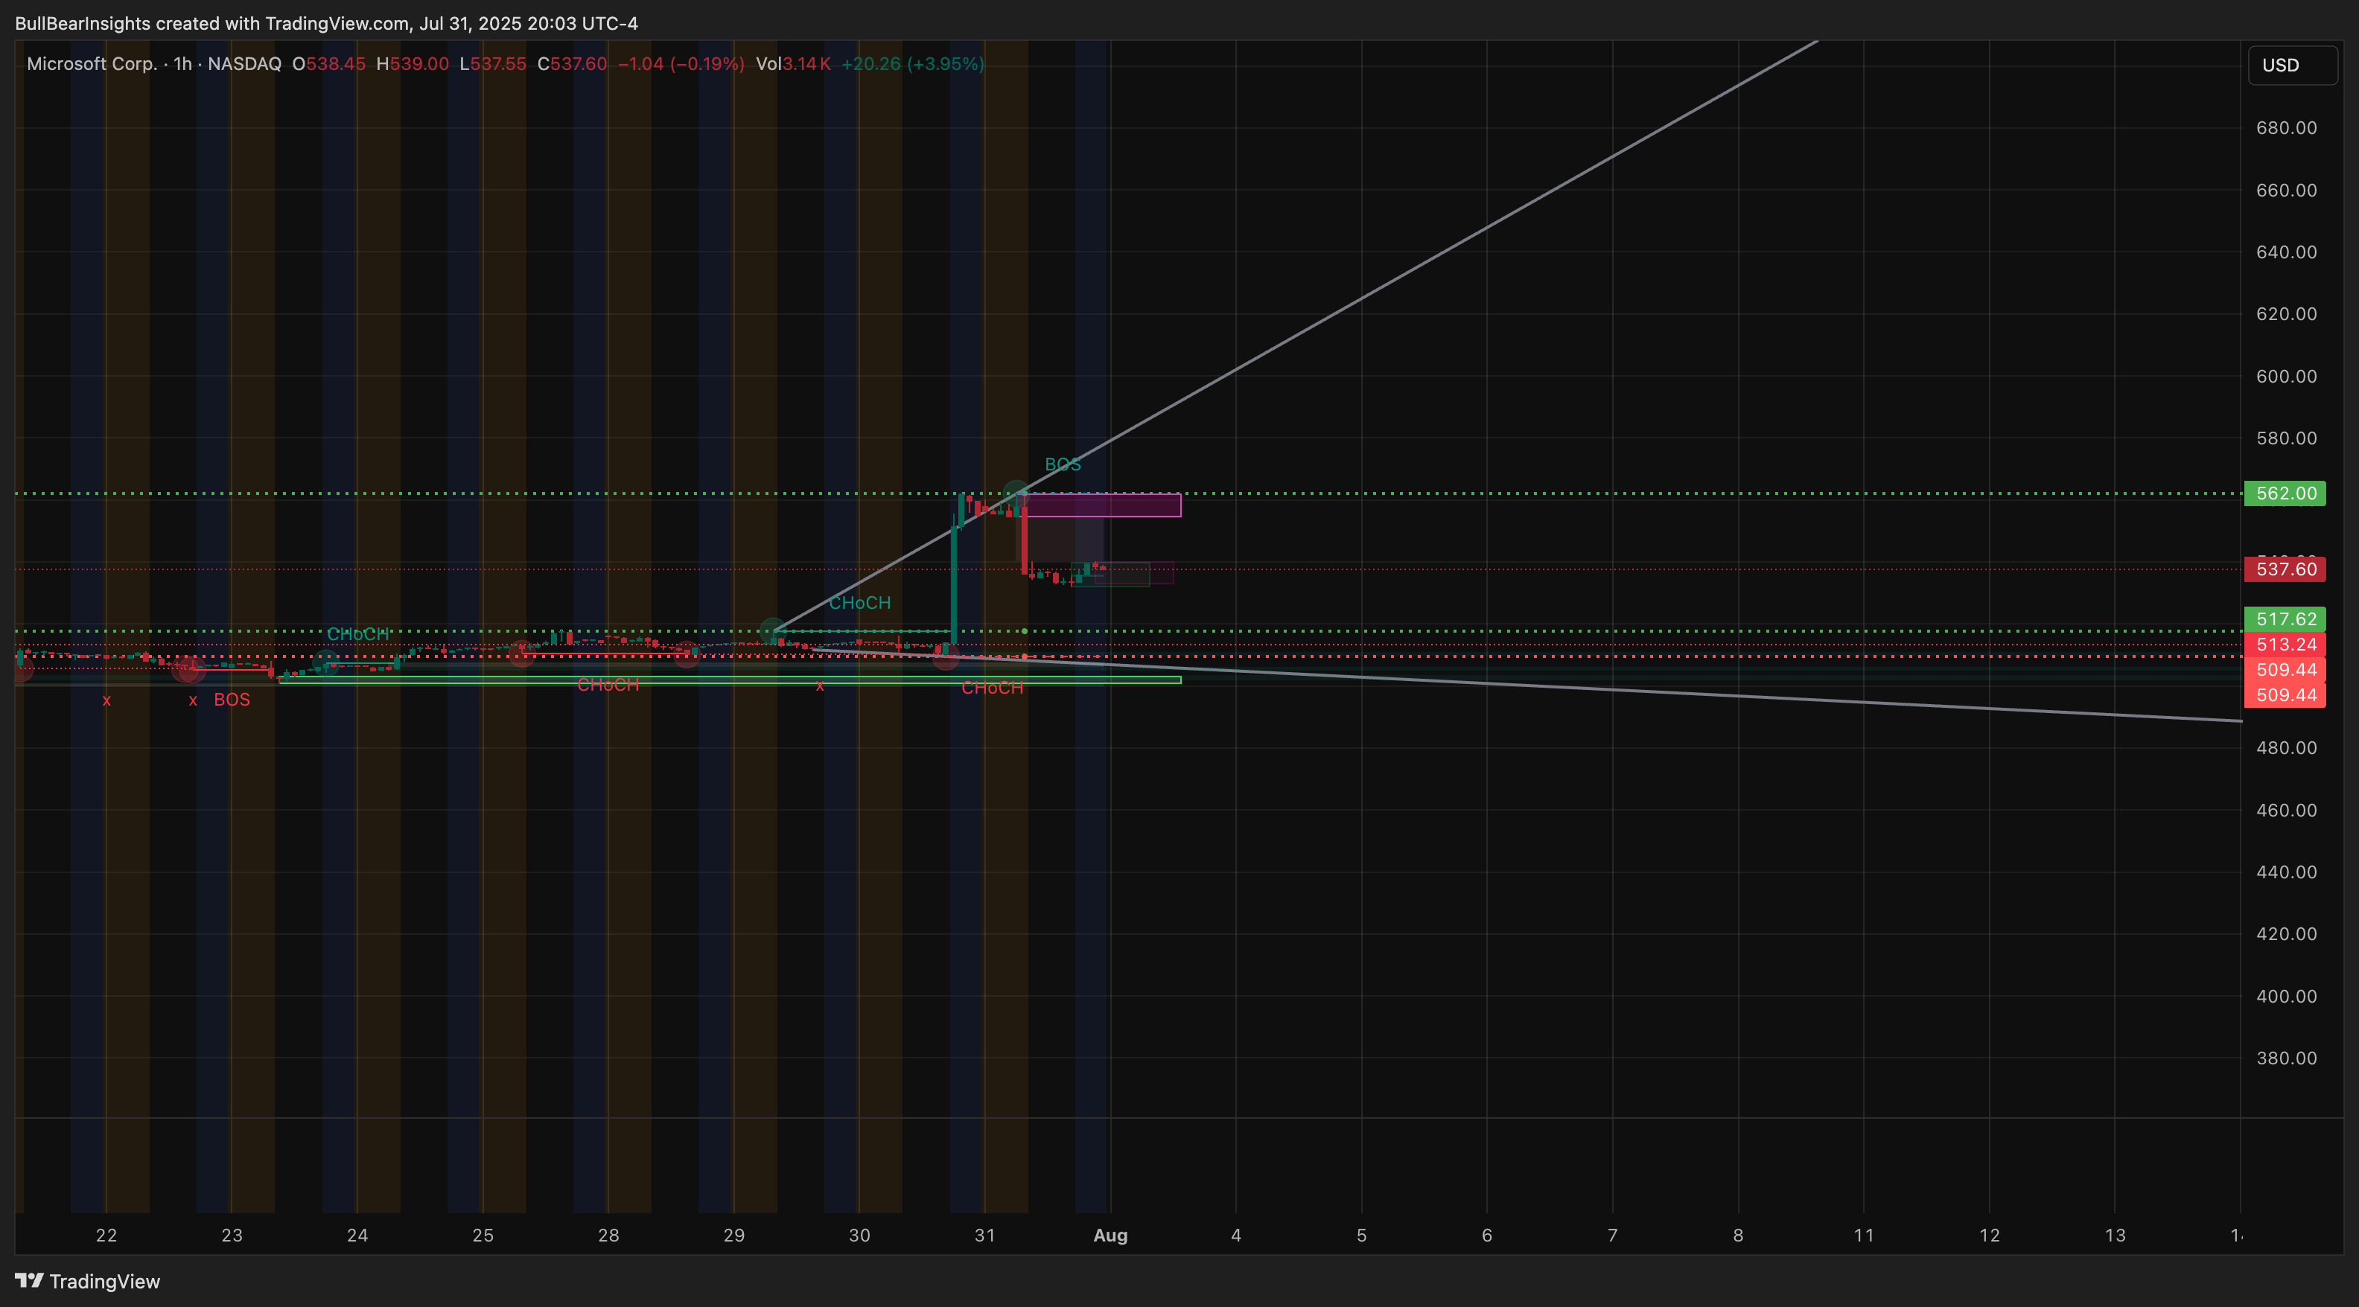
Task: Click red x mark left of red BOS
Action: point(192,701)
